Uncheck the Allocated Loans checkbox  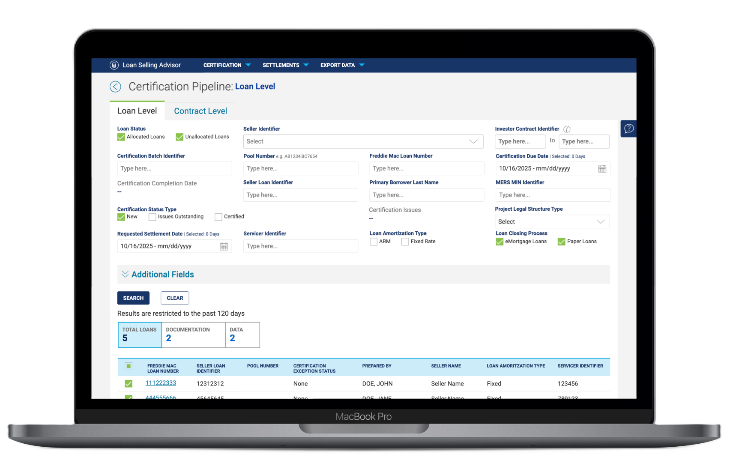[x=121, y=137]
